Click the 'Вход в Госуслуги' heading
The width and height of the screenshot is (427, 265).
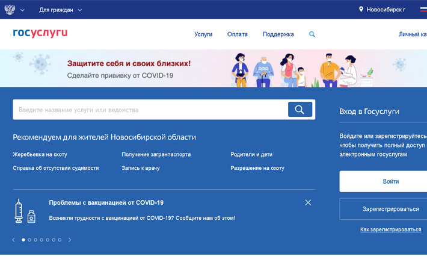[369, 111]
